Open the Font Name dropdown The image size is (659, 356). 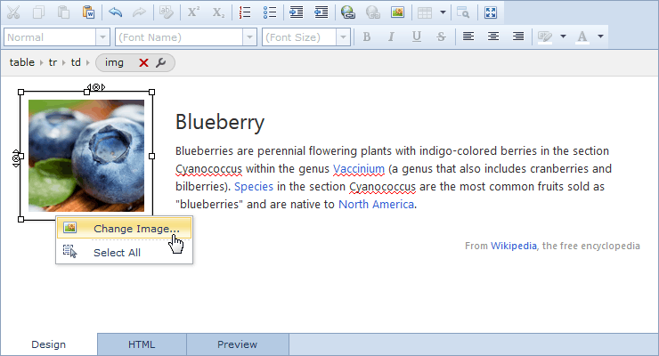pos(249,36)
